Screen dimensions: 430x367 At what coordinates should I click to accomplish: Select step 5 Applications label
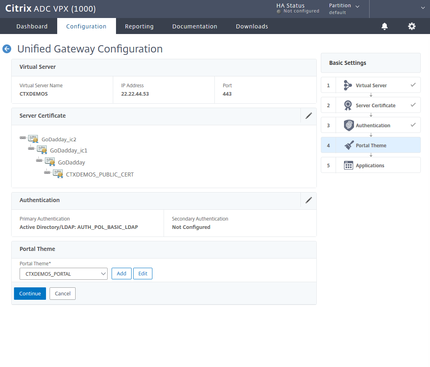pos(370,166)
